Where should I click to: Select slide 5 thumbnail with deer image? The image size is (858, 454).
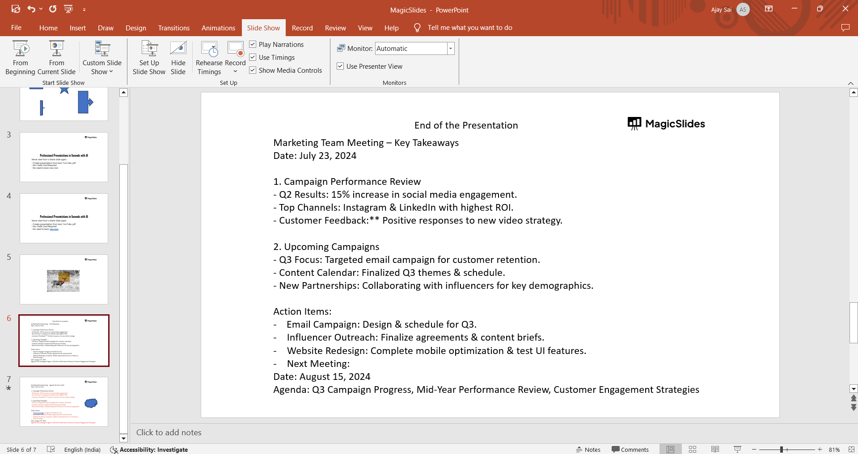point(64,279)
